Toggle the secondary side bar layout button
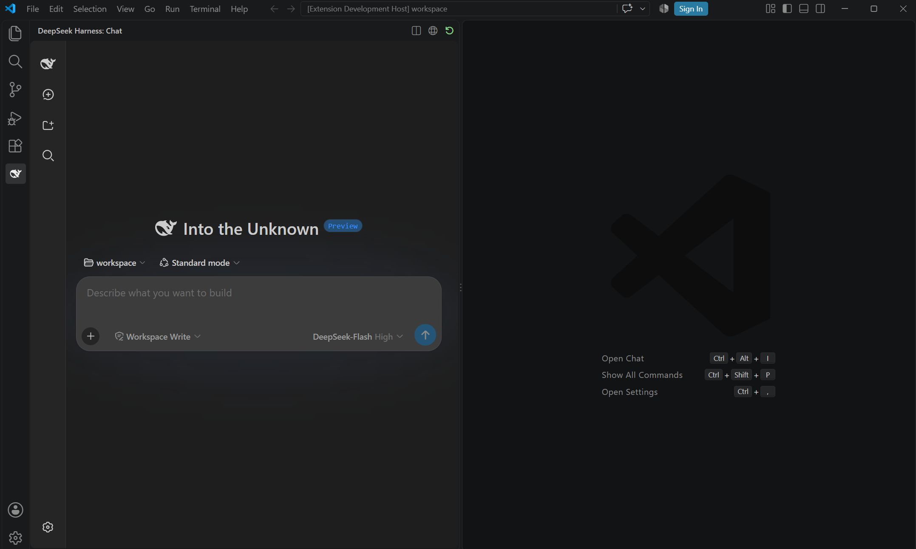 [820, 8]
